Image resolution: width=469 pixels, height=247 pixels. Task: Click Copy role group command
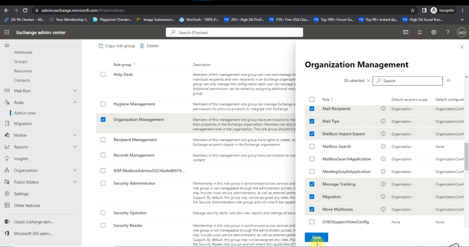point(117,46)
